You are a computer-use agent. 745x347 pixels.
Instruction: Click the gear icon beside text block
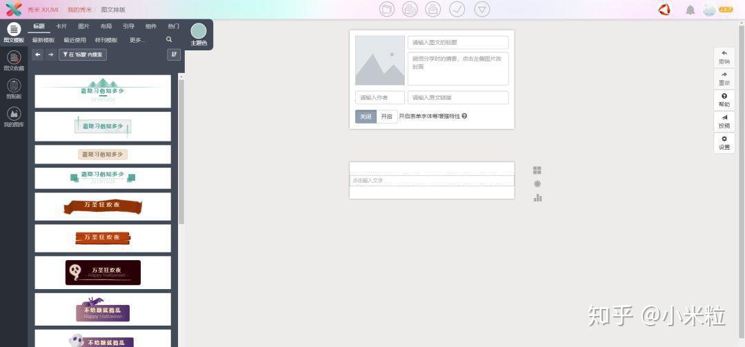pos(537,184)
